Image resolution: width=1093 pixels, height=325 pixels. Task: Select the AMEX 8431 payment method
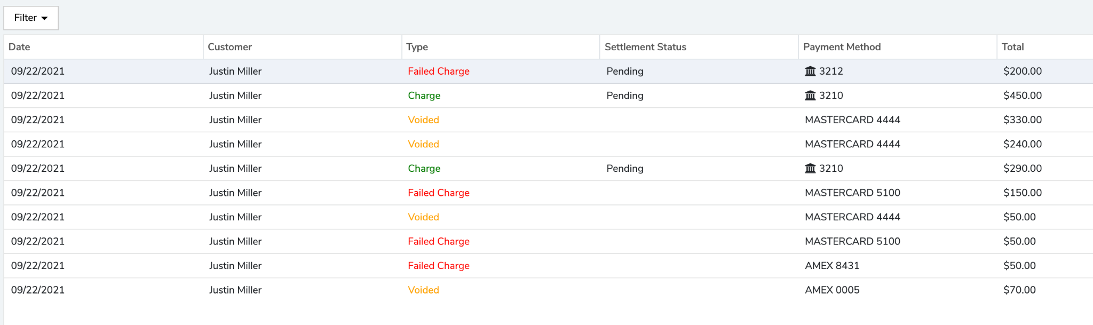click(x=832, y=266)
